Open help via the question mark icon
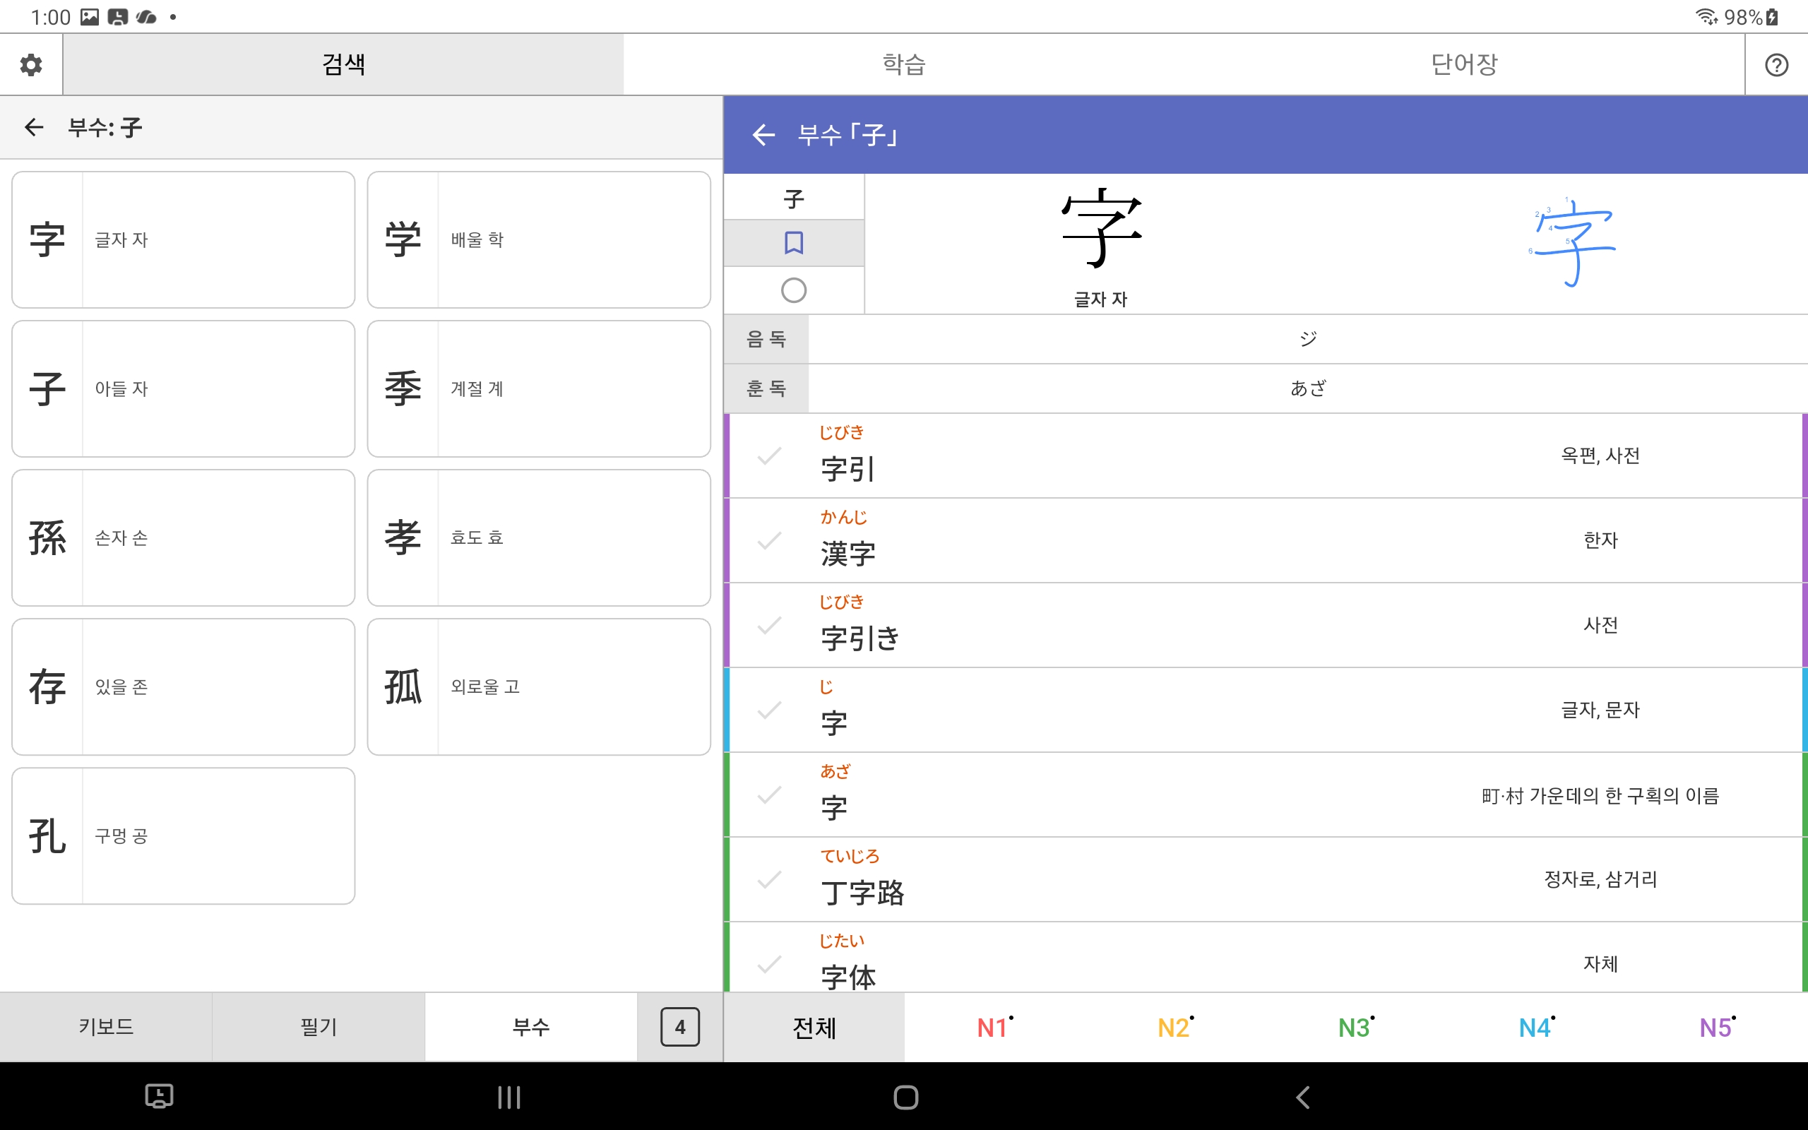The width and height of the screenshot is (1808, 1130). pos(1776,65)
